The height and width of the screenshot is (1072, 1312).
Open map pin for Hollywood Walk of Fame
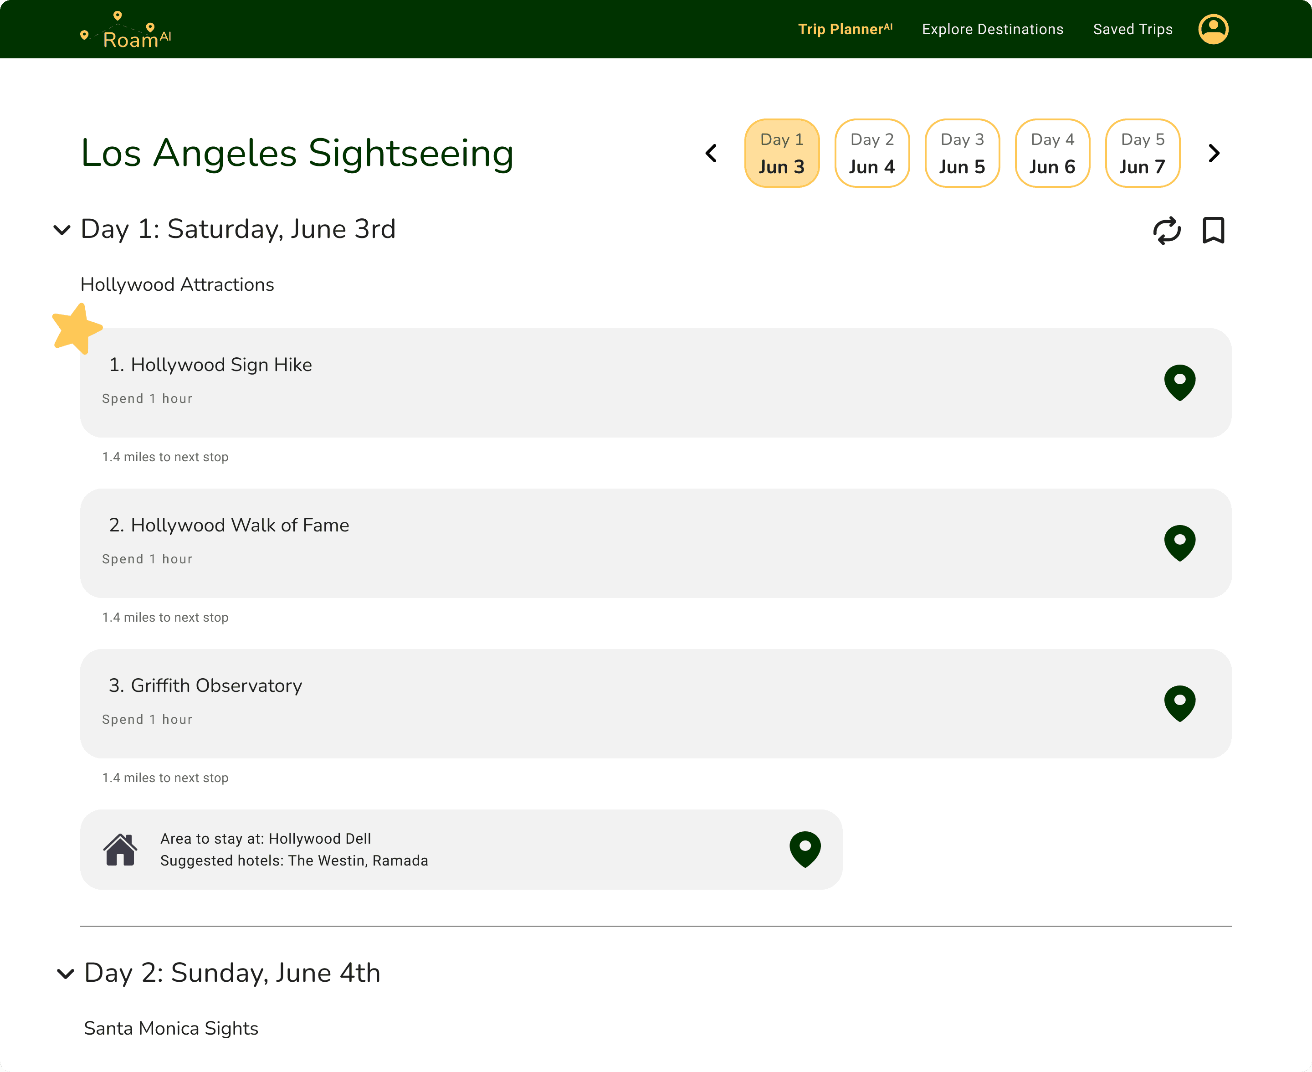(1179, 543)
